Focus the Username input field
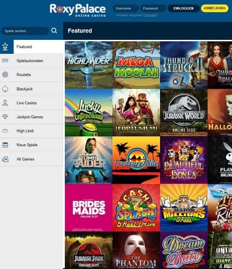232x269 pixels. click(x=126, y=8)
